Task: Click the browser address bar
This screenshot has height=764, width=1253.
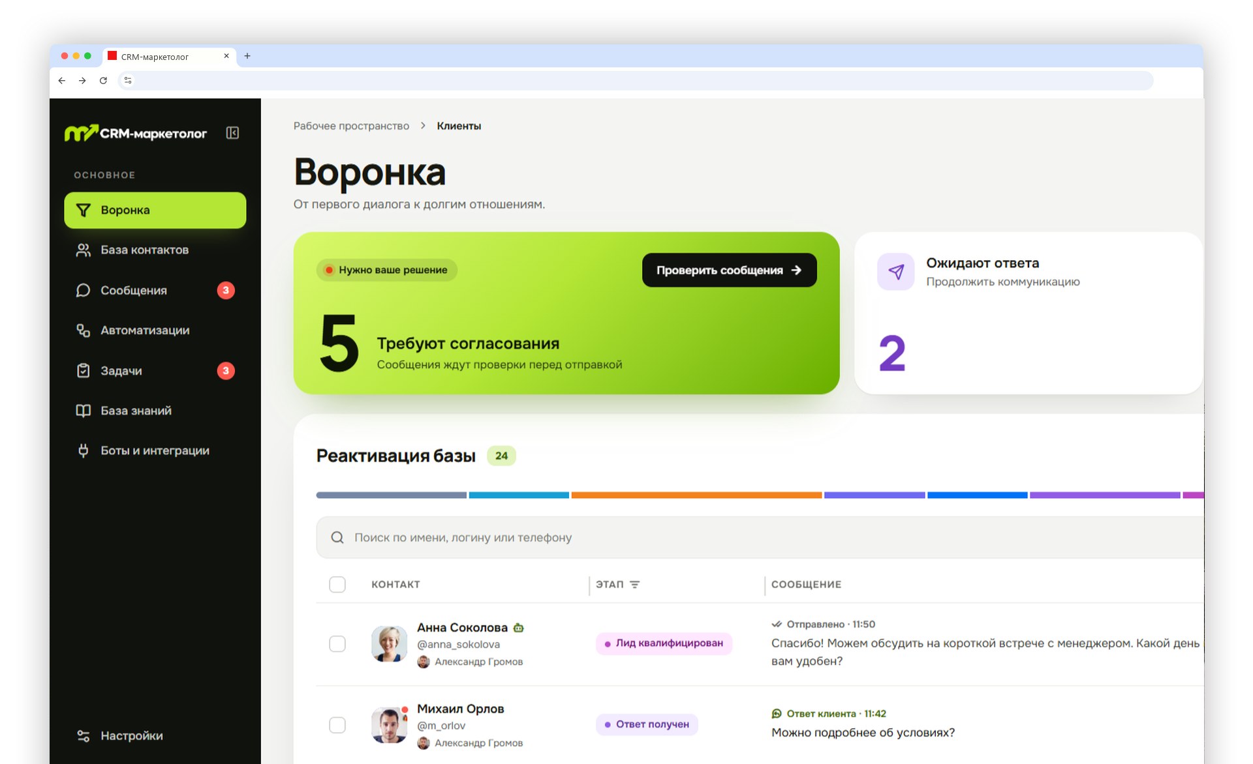Action: click(x=636, y=81)
